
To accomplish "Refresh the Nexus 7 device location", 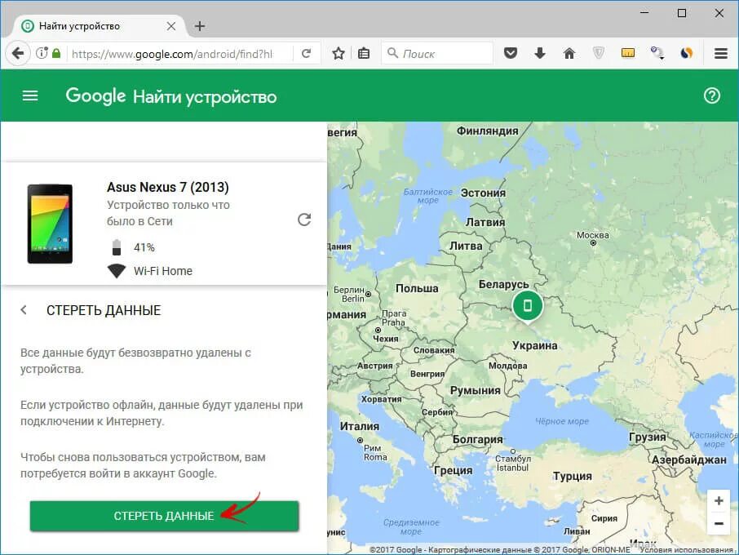I will (x=304, y=220).
